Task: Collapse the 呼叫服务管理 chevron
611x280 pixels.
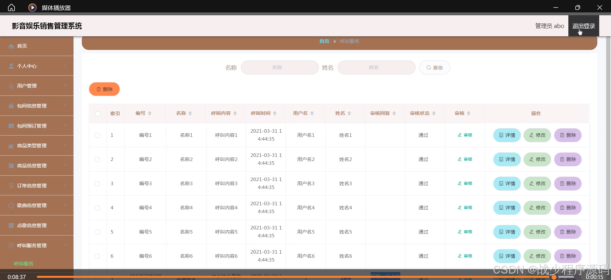Action: pyautogui.click(x=65, y=245)
